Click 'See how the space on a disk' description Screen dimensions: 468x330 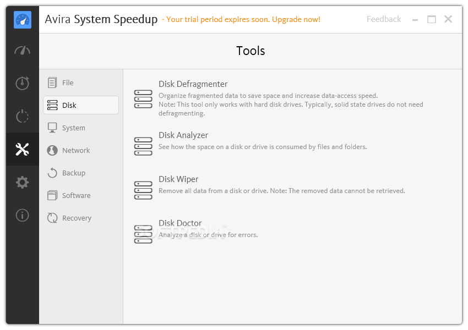tap(263, 147)
